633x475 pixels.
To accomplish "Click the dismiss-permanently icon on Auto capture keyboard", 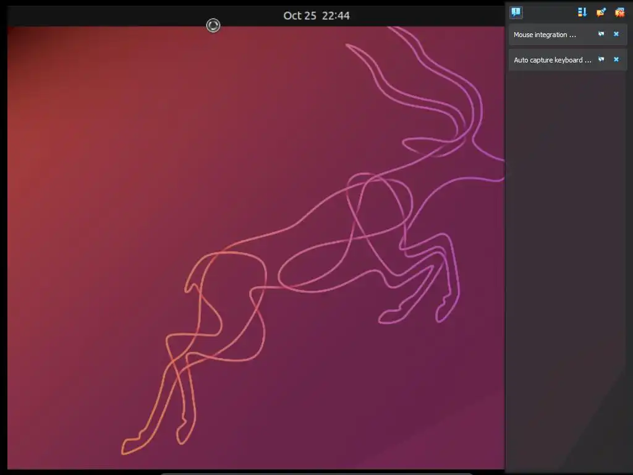I will [601, 59].
